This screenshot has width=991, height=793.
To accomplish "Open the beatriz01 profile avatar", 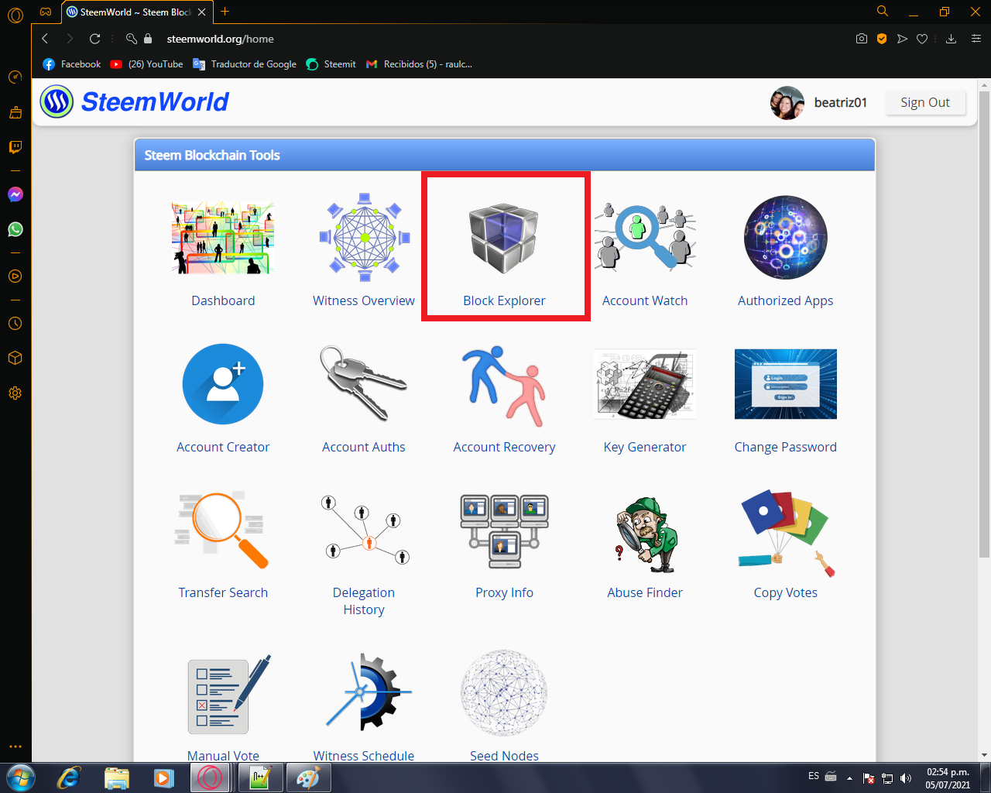I will pyautogui.click(x=787, y=102).
